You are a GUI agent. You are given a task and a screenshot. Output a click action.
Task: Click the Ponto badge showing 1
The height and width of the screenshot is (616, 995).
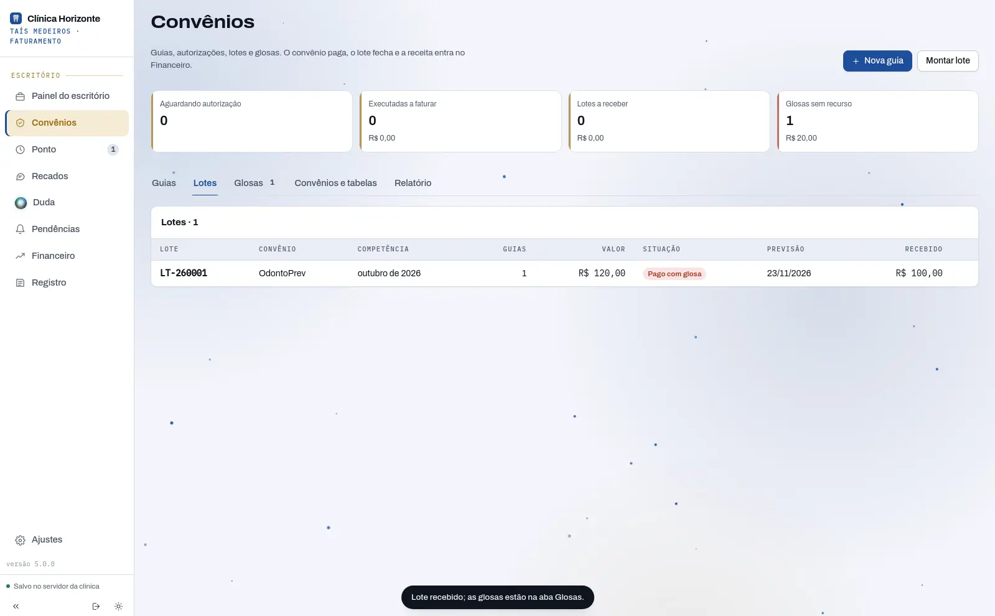point(113,149)
